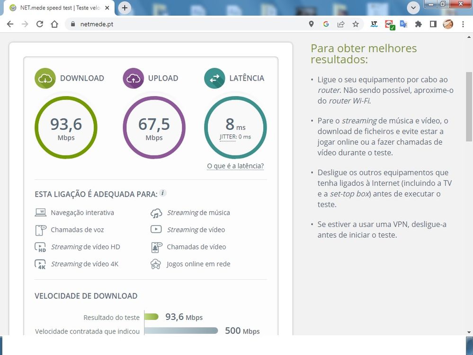This screenshot has height=355, width=473.
Task: Click the LT LanguageTool extension icon
Action: 375,24
